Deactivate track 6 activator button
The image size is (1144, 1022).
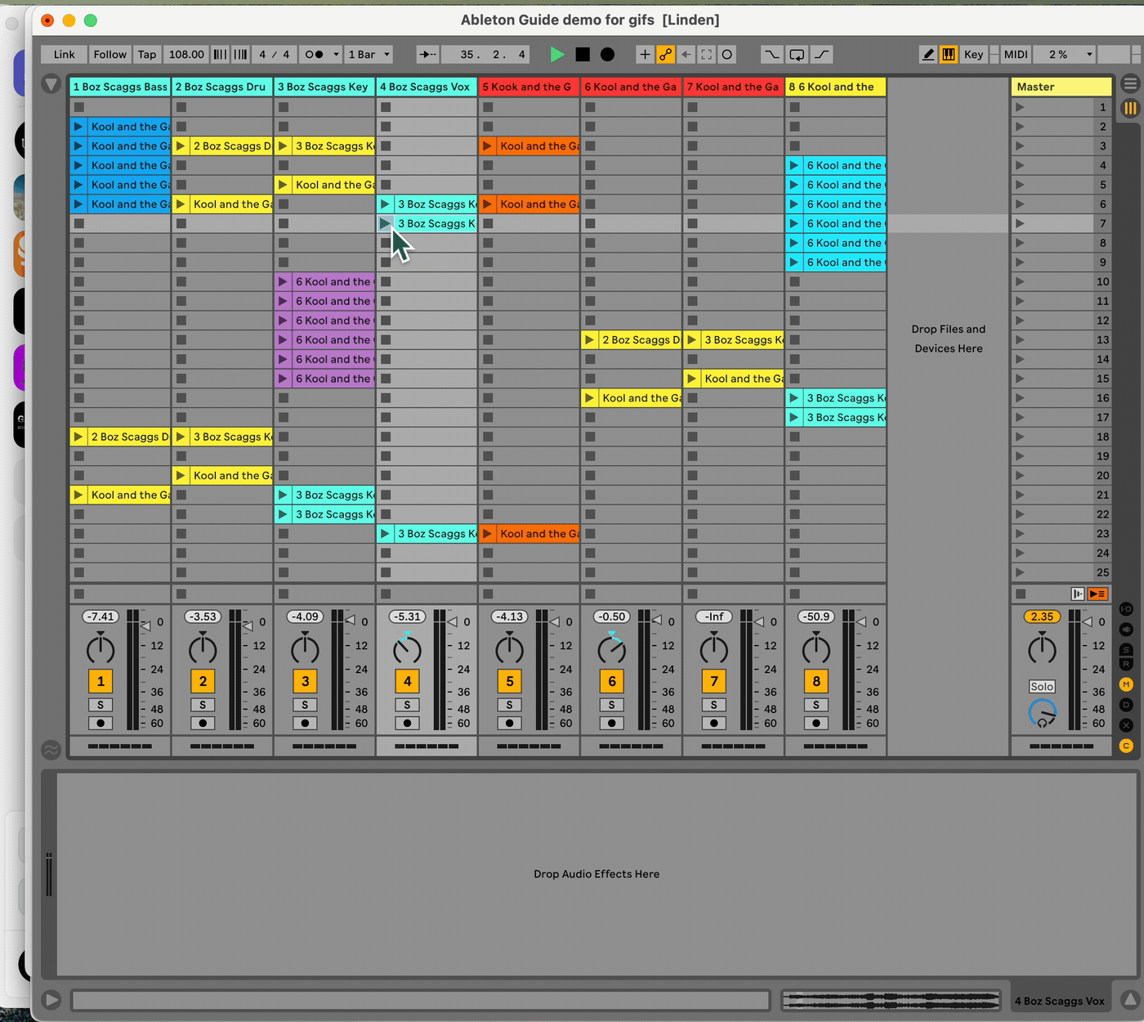tap(612, 681)
